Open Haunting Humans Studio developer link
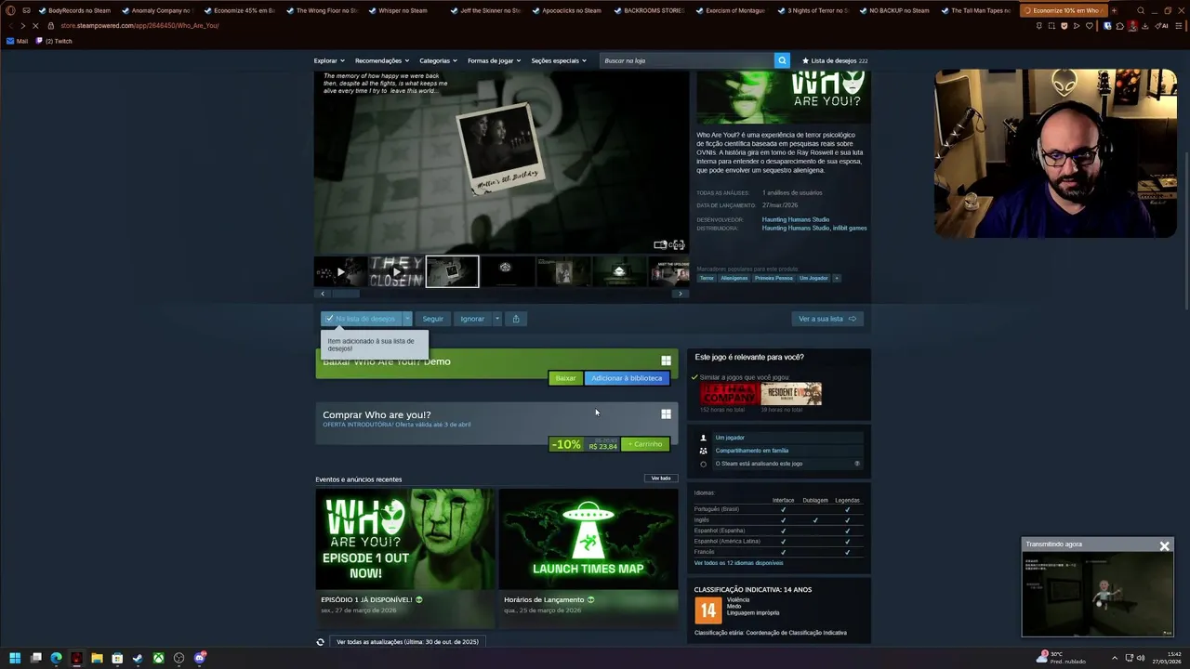The height and width of the screenshot is (669, 1190). pyautogui.click(x=796, y=219)
